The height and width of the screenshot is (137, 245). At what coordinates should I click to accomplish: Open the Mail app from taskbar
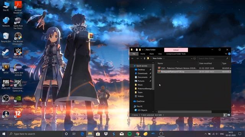point(122,134)
